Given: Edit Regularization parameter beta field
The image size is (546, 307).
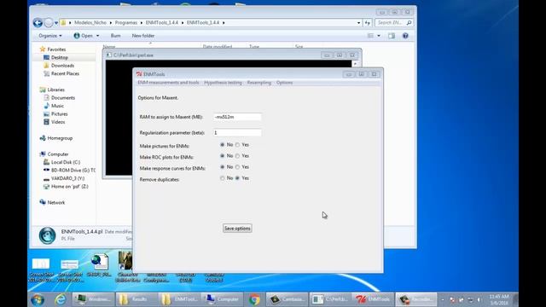Looking at the screenshot, I should pos(237,133).
